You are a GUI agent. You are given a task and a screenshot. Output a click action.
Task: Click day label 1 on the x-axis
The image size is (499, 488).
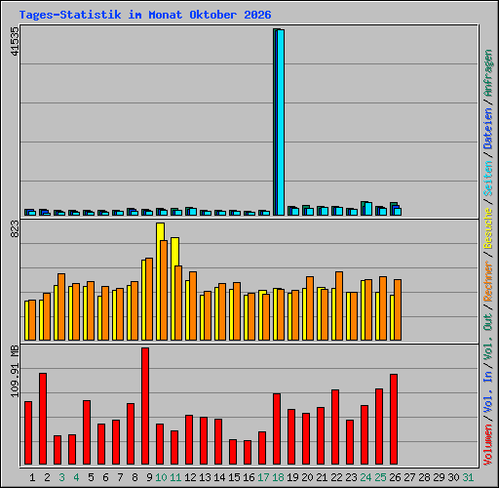pos(32,477)
